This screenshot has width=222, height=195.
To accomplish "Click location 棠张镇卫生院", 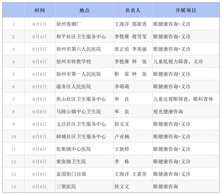I will (71, 161).
